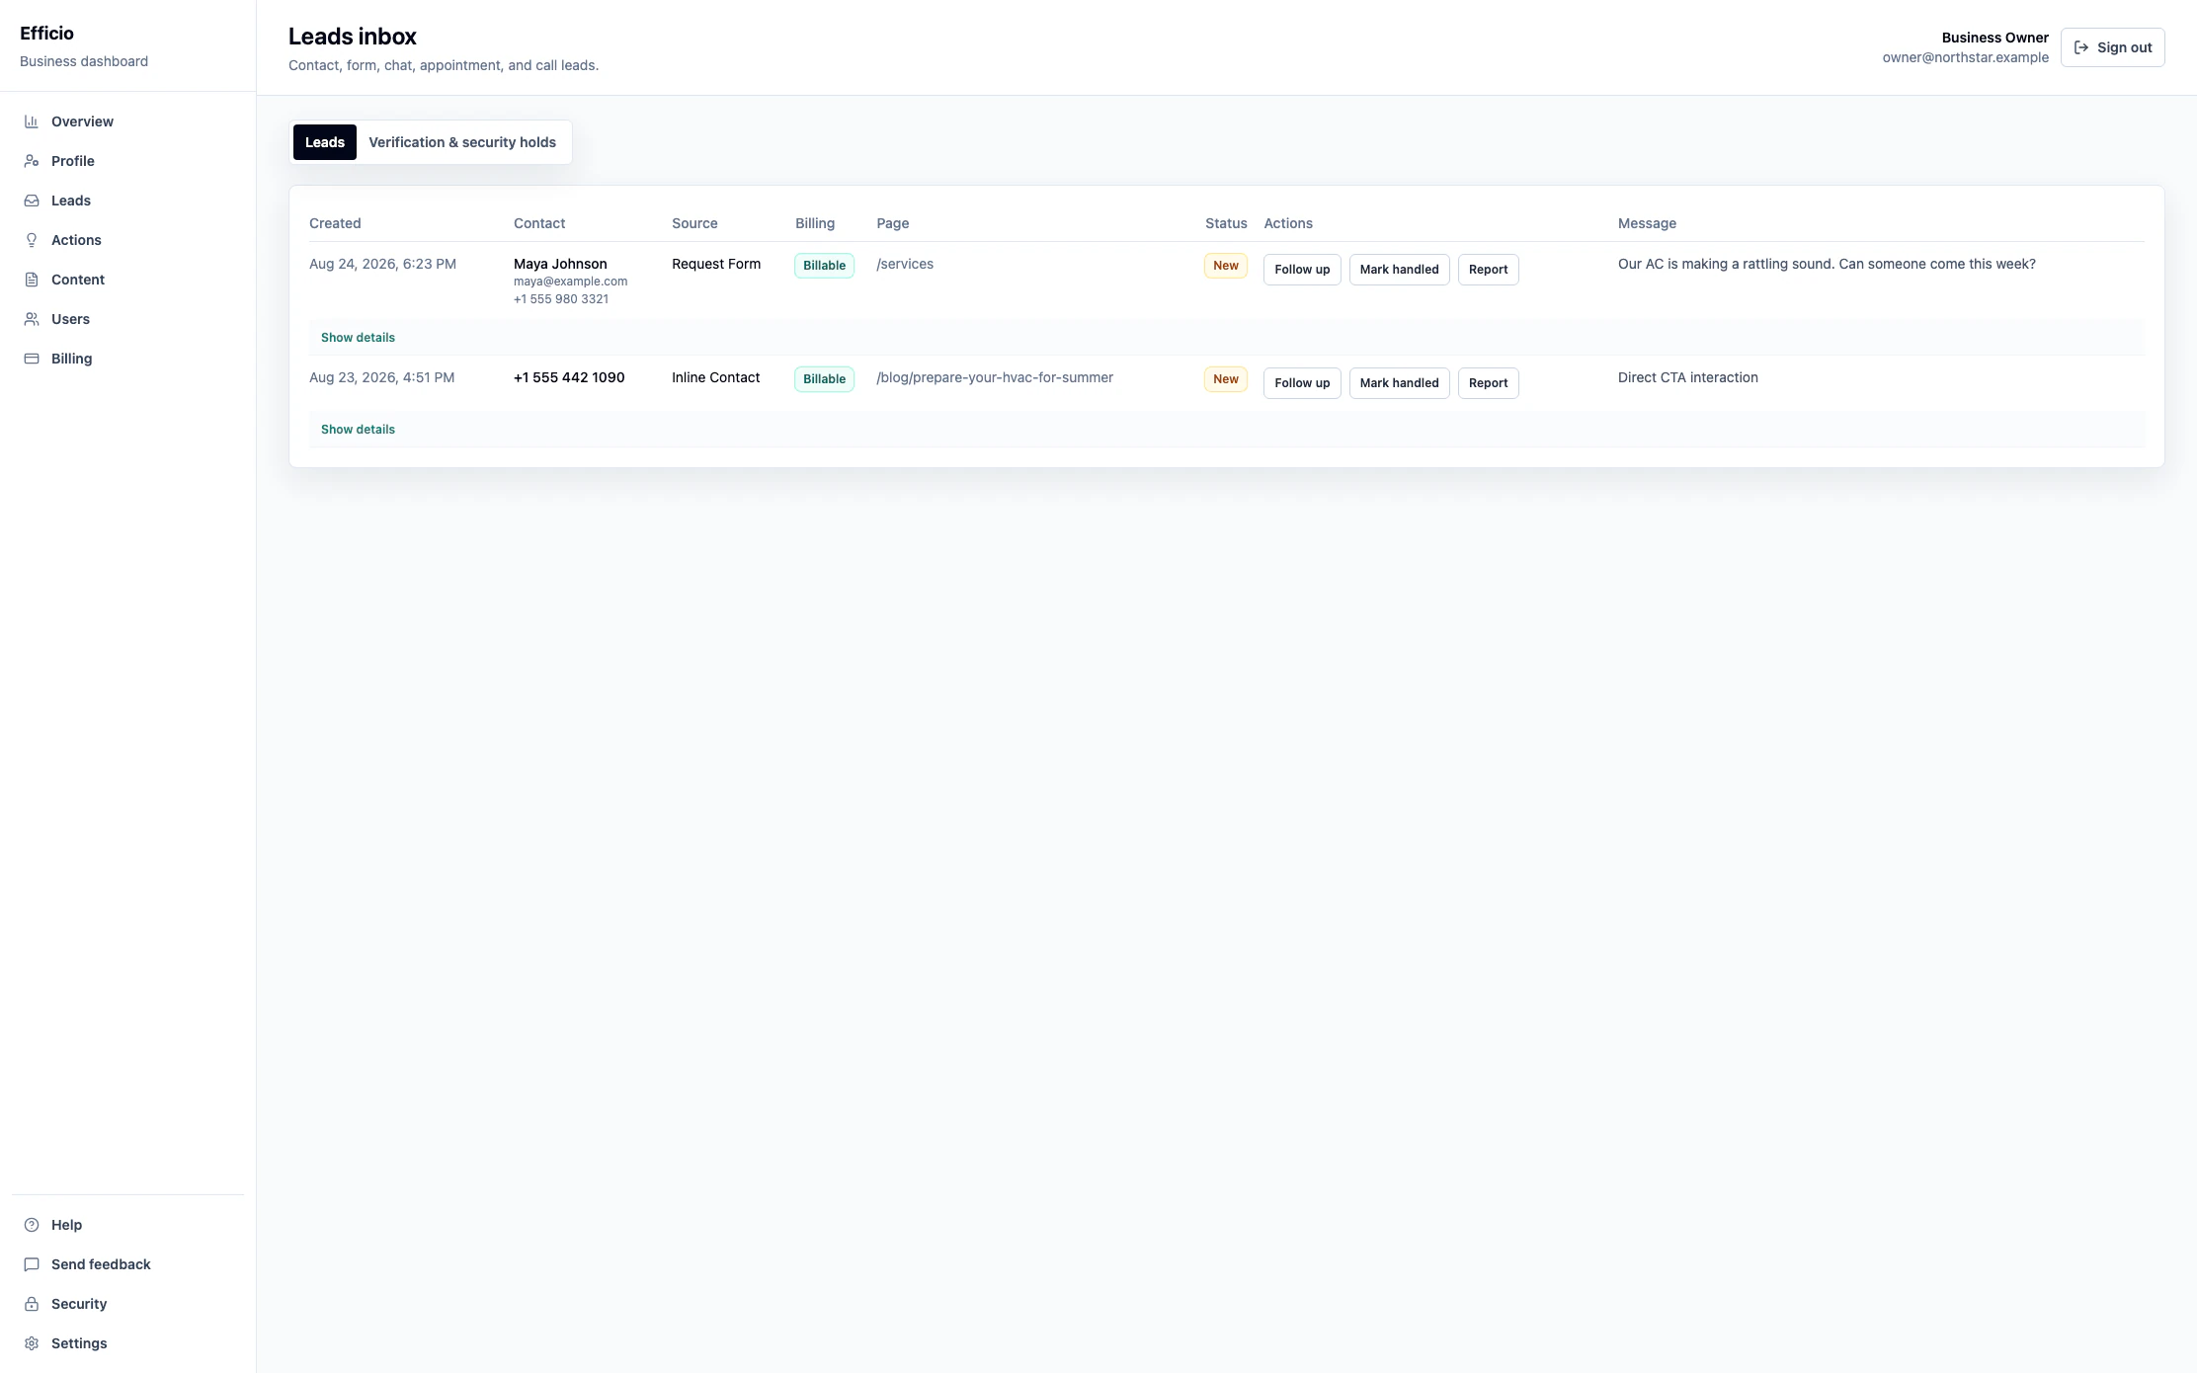The image size is (2197, 1373).
Task: Open Security settings link
Action: click(127, 1304)
